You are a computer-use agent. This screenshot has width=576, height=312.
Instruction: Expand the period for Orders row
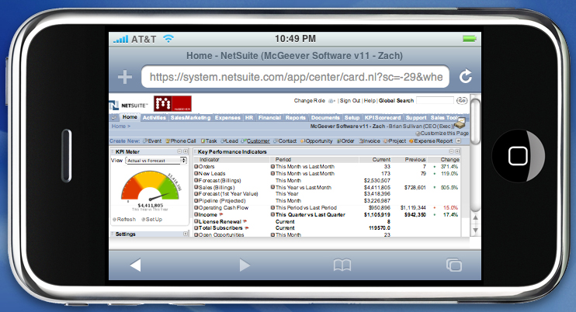point(273,167)
